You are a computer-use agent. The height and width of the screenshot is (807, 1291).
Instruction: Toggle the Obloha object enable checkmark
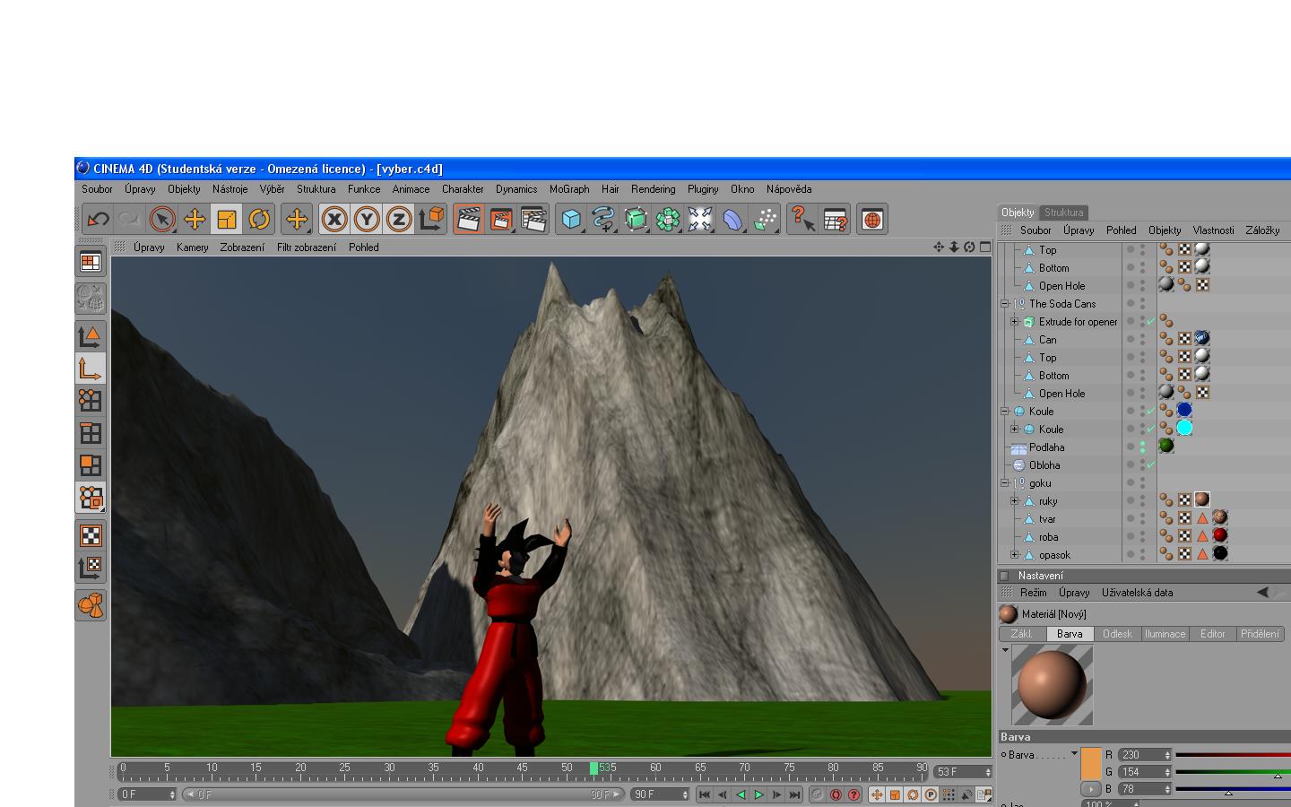[x=1151, y=465]
